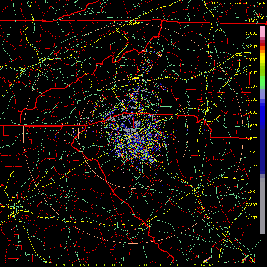This screenshot has height=267, width=267.
Task: Click the 0.467 scale label
Action: pos(251,165)
